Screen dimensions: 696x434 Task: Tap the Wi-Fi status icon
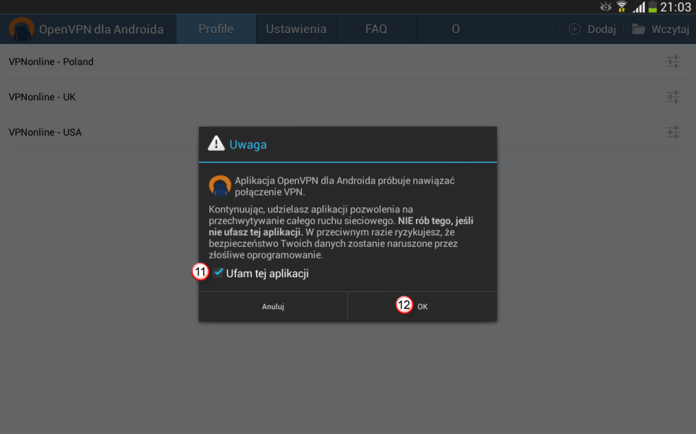(621, 6)
